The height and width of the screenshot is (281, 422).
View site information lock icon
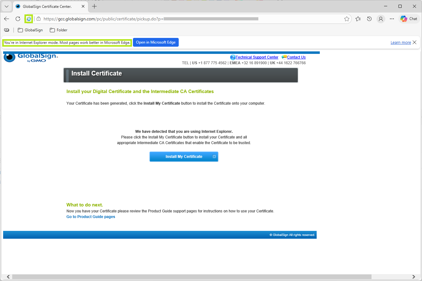pyautogui.click(x=39, y=19)
